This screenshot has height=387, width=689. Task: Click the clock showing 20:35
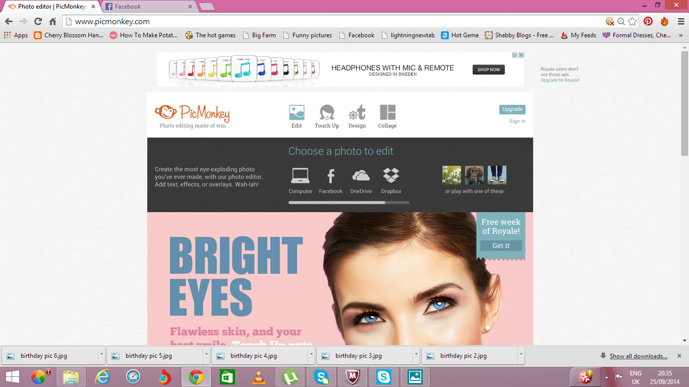[665, 373]
